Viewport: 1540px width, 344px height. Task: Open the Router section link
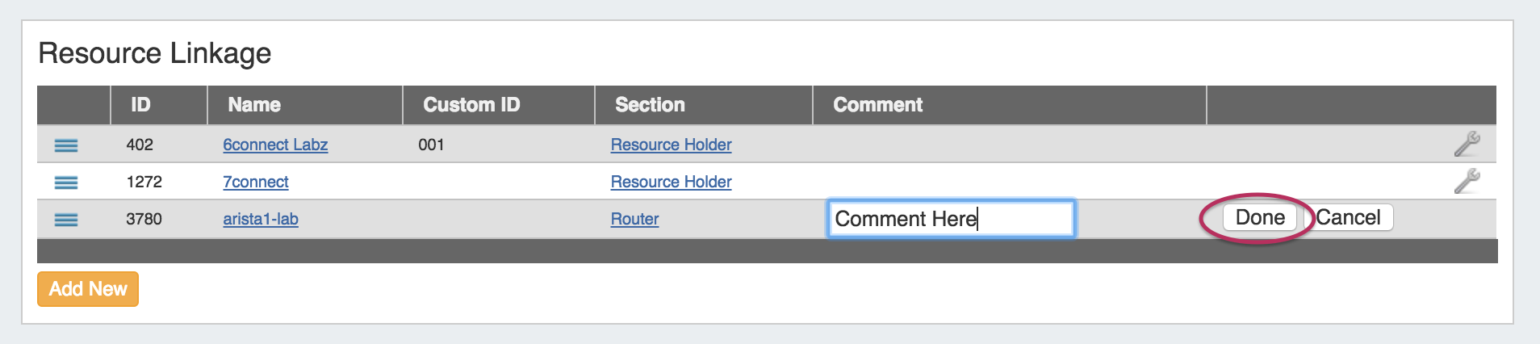[x=634, y=220]
